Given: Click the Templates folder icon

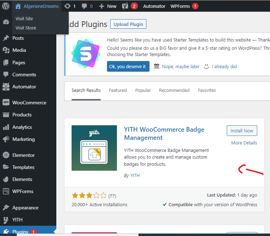Looking at the screenshot, I should coord(6,167).
